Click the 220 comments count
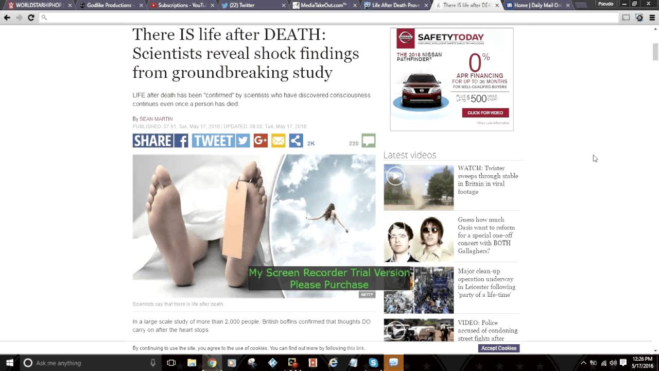This screenshot has height=371, width=659. click(x=354, y=143)
